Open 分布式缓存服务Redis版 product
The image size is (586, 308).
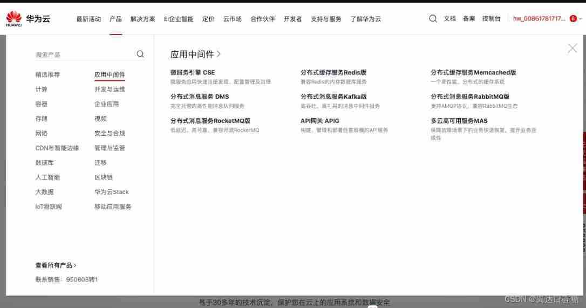(333, 72)
